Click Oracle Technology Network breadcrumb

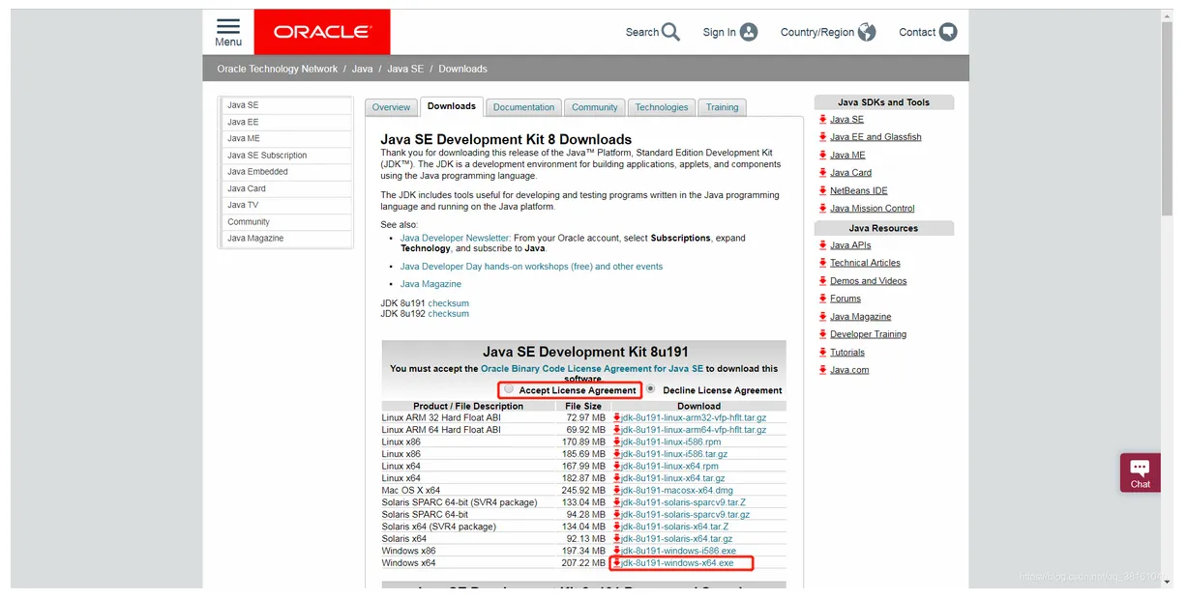pos(278,69)
